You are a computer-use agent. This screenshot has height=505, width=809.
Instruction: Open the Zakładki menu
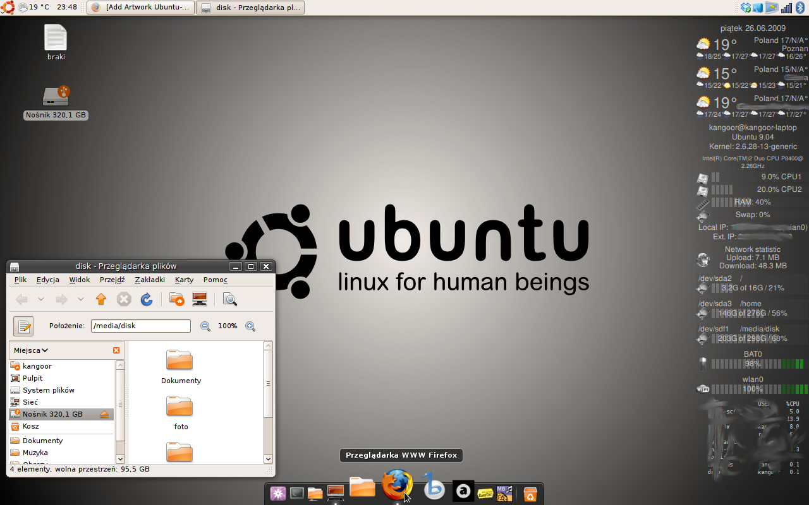click(x=150, y=280)
